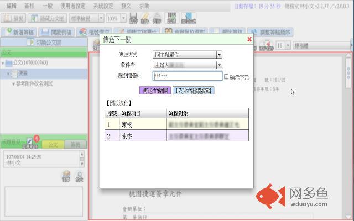Click the 序號 column header
The height and width of the screenshot is (221, 354).
(x=112, y=113)
